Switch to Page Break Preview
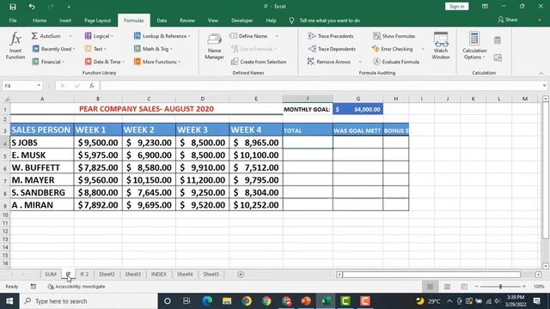This screenshot has width=550, height=309. pyautogui.click(x=464, y=287)
